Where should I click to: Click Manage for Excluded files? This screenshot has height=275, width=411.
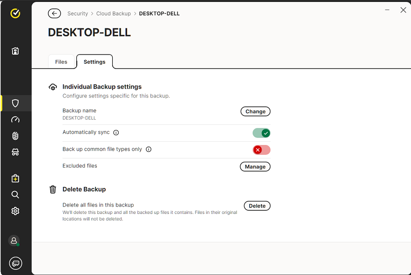255,166
